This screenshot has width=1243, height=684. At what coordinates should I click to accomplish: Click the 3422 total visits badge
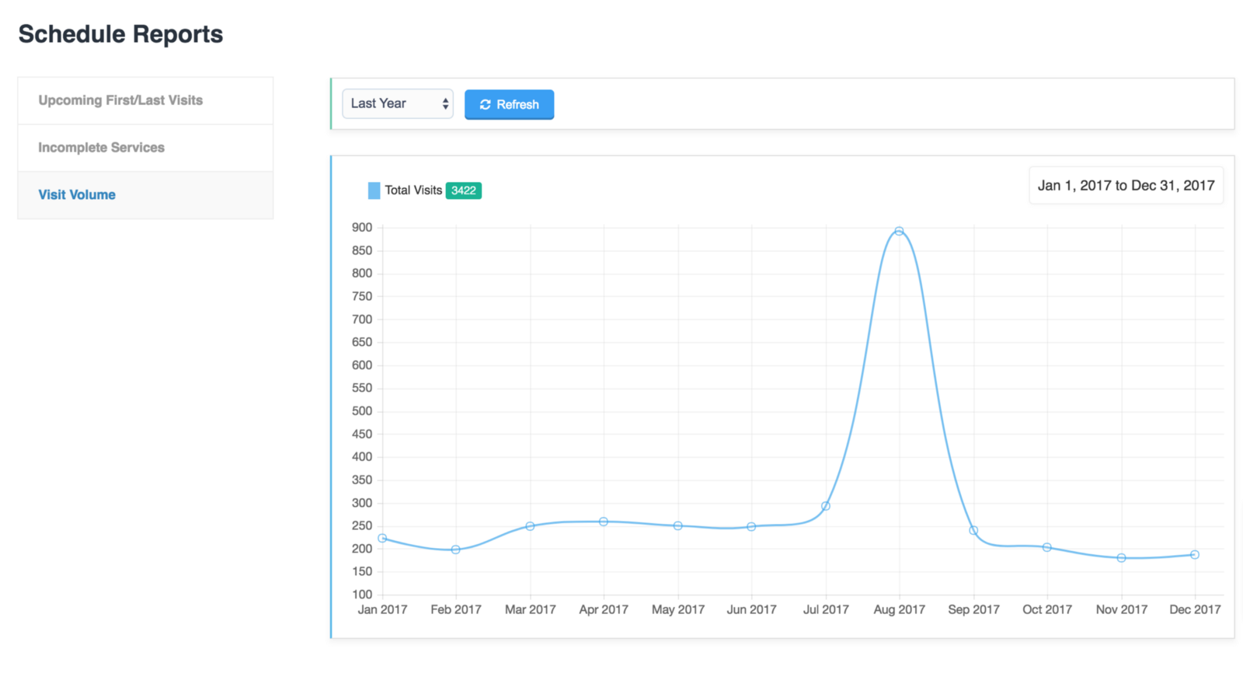pos(464,190)
